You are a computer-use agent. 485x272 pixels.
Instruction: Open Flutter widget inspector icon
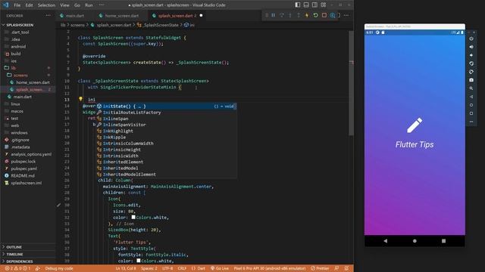333,15
